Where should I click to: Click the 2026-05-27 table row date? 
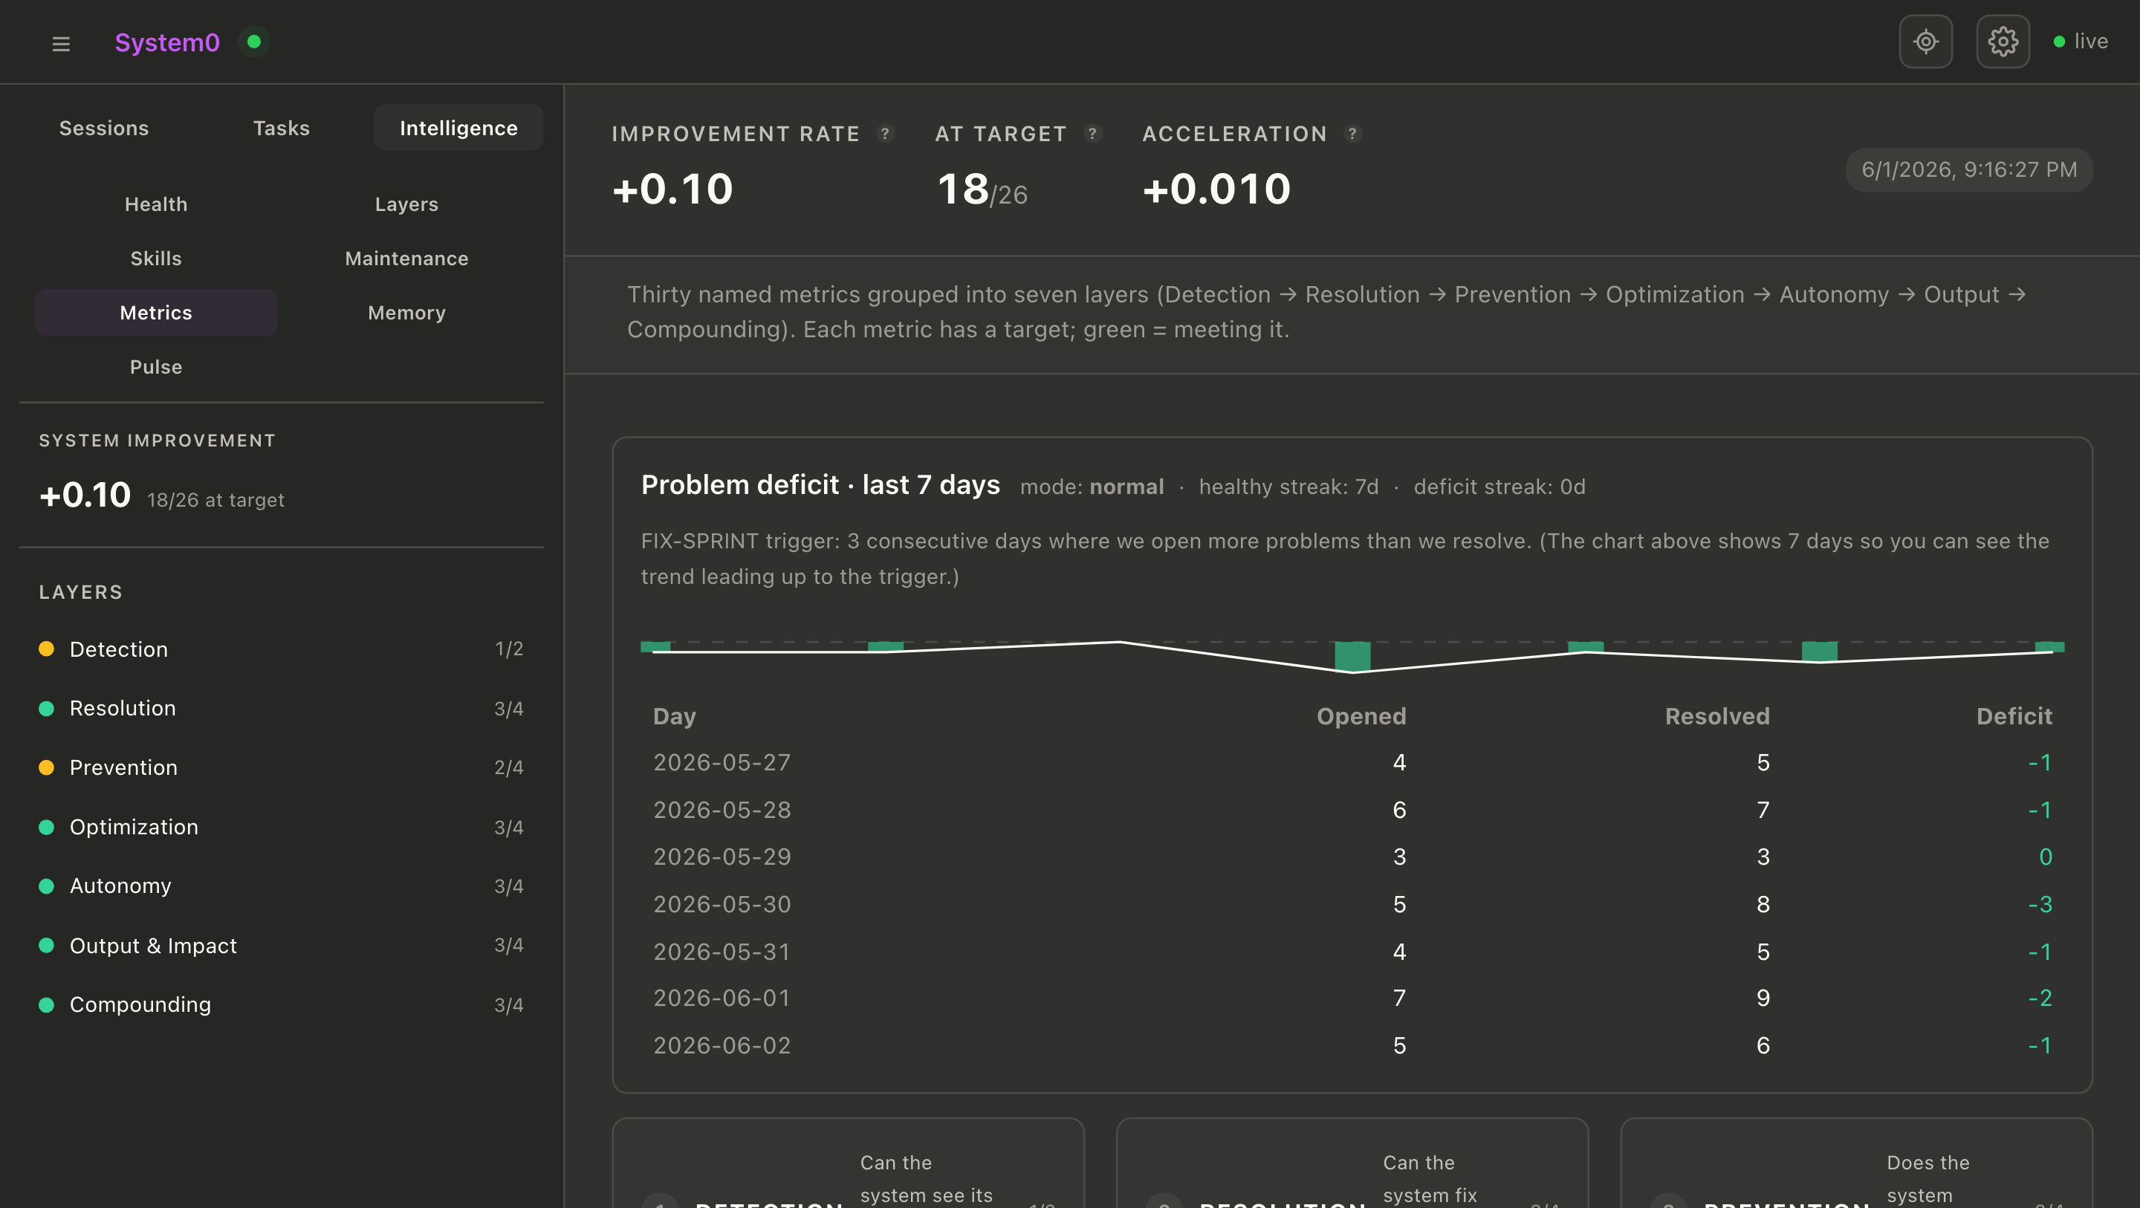[x=722, y=763]
